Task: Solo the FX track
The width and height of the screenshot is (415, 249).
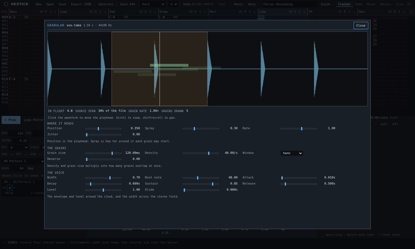Action: pyautogui.click(x=349, y=12)
